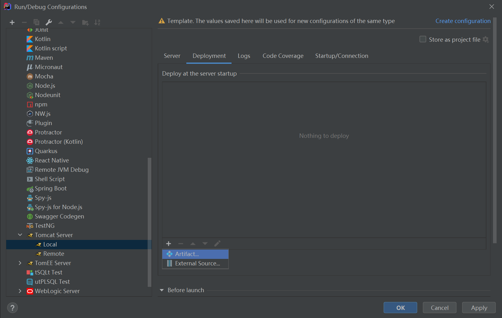Open the gear next to Store as project file

[485, 40]
